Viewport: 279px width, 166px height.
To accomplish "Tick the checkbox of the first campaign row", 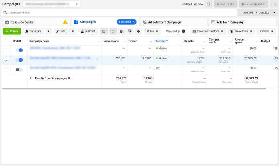I will click(6, 51).
